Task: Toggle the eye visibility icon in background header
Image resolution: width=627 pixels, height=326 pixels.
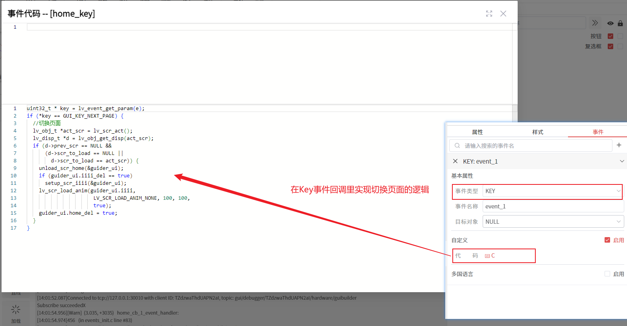Action: click(610, 24)
